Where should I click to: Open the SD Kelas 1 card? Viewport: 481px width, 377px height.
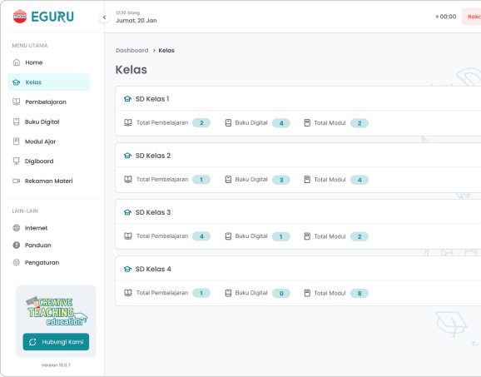coord(298,98)
